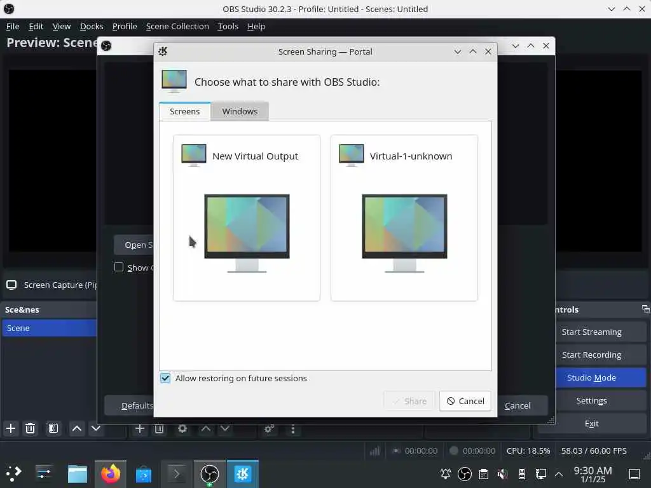Click the Open Selector button

click(x=134, y=245)
